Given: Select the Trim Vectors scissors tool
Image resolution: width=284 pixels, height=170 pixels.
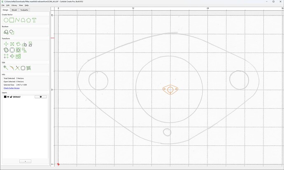Looking at the screenshot, I should (x=17, y=68).
